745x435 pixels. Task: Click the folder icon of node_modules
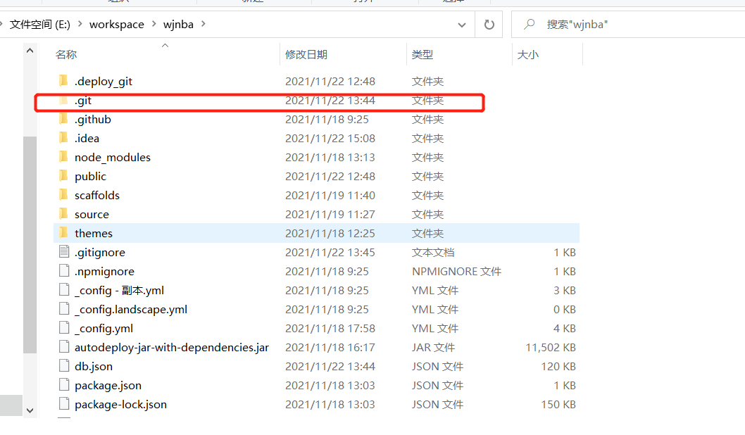coord(63,157)
